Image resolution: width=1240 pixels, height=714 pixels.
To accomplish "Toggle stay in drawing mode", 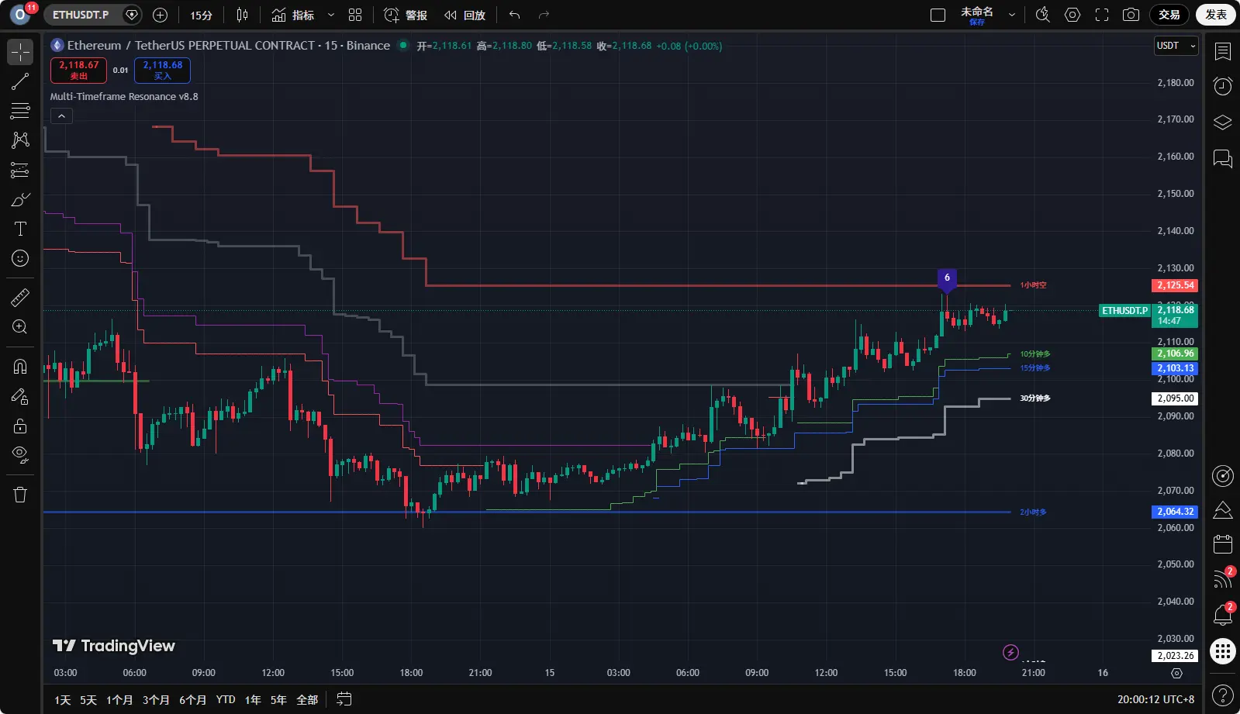I will [20, 396].
